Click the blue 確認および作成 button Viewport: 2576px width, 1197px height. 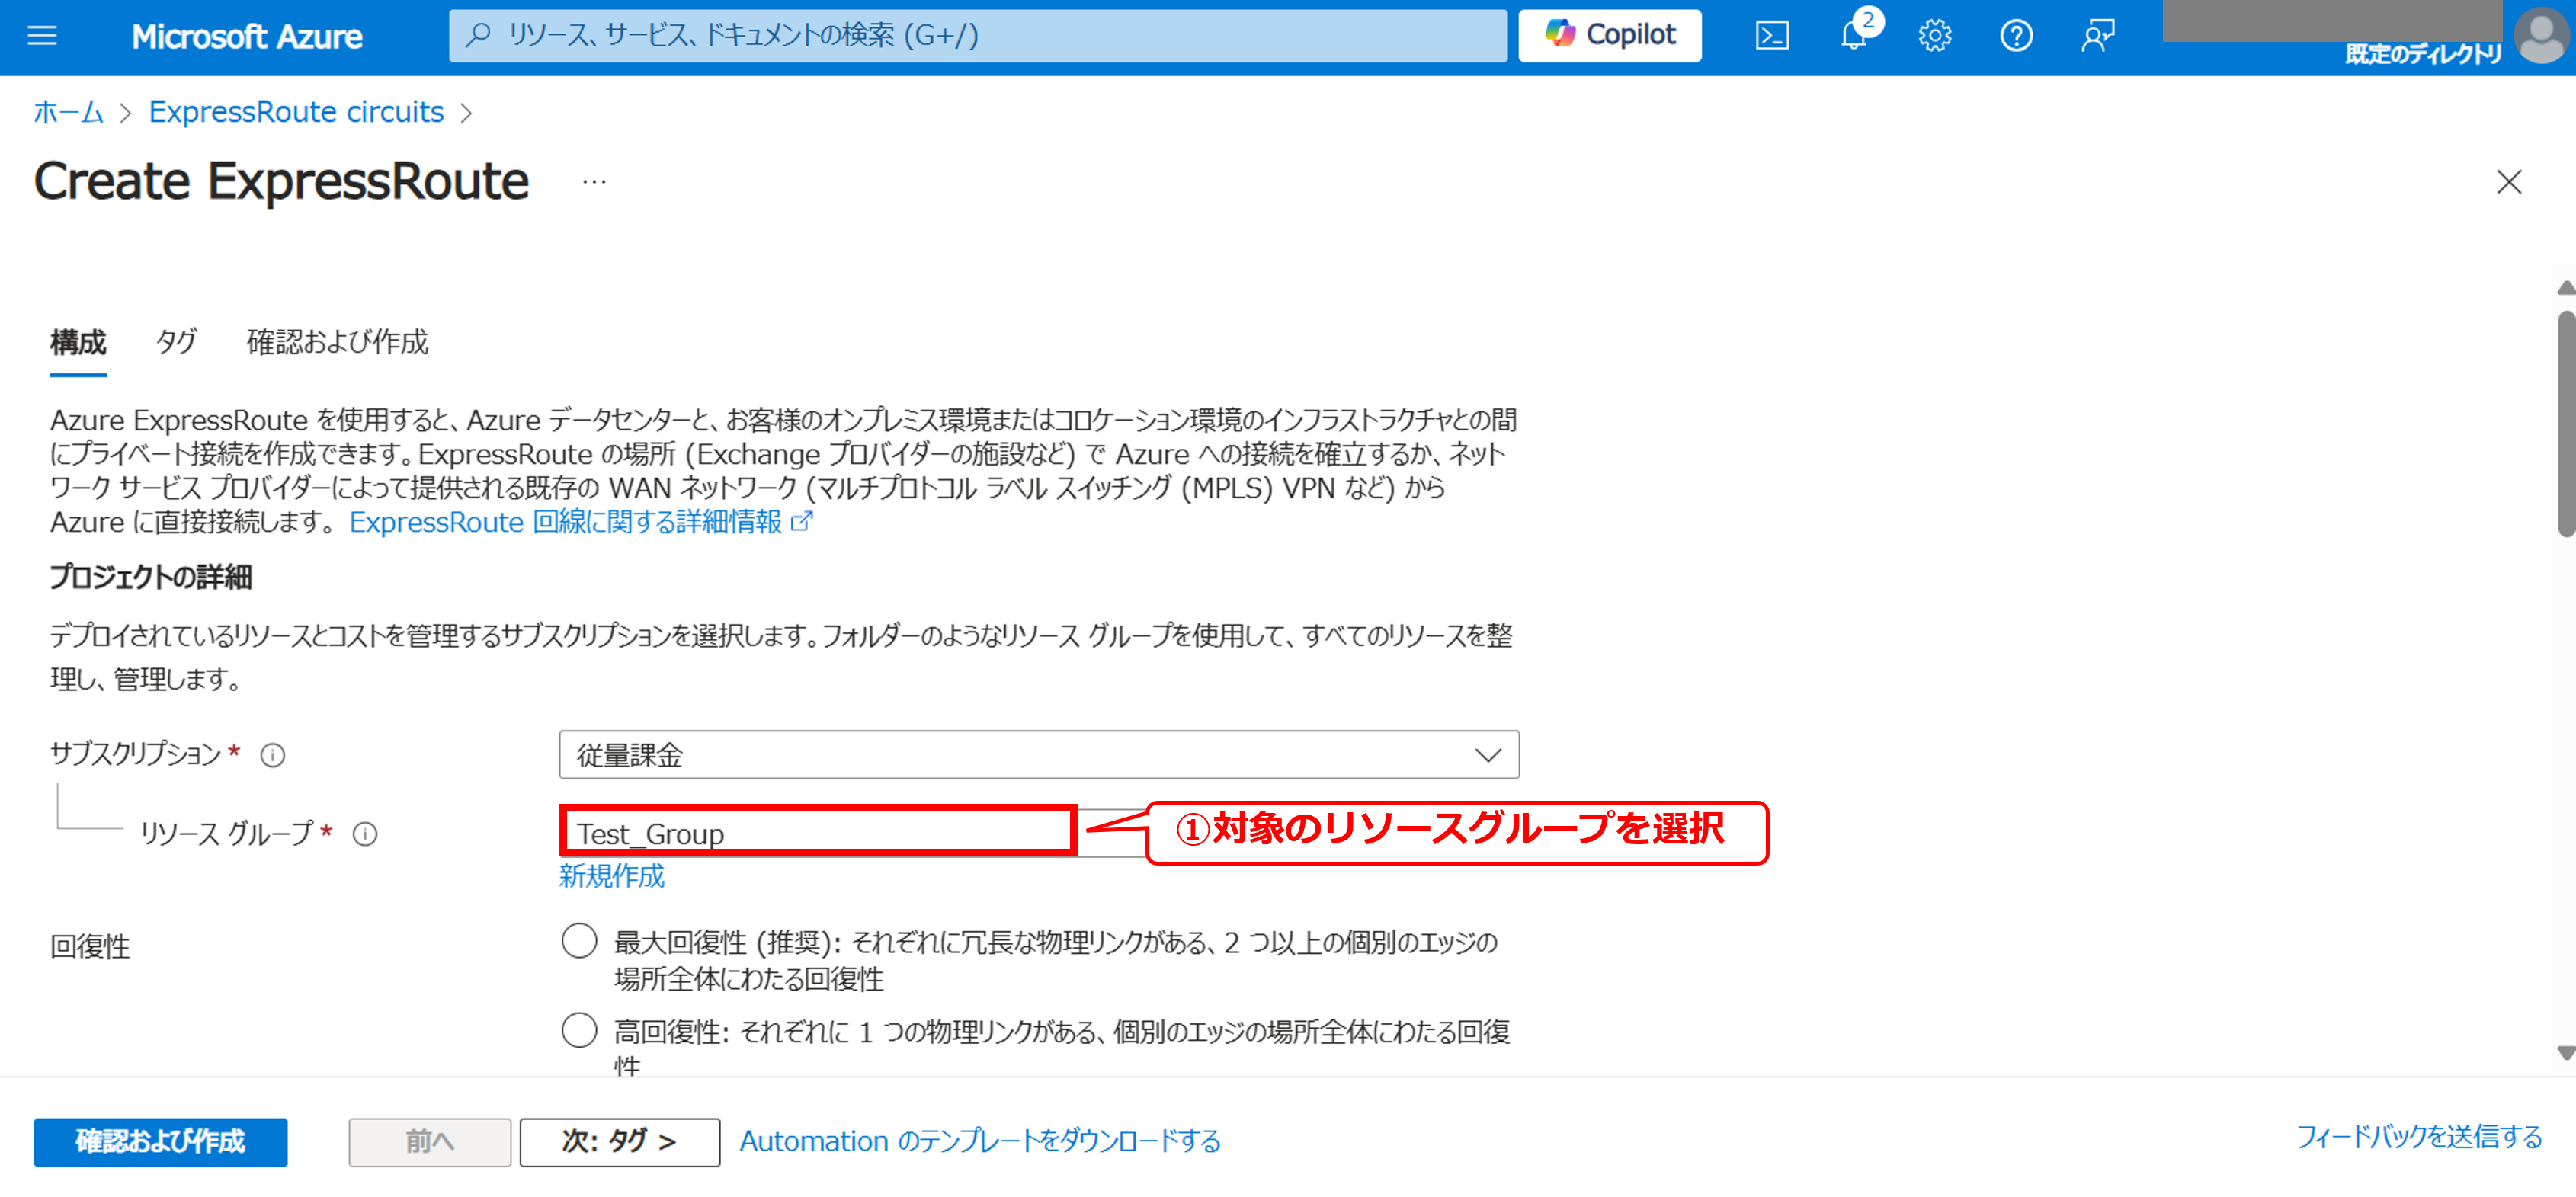pyautogui.click(x=160, y=1142)
